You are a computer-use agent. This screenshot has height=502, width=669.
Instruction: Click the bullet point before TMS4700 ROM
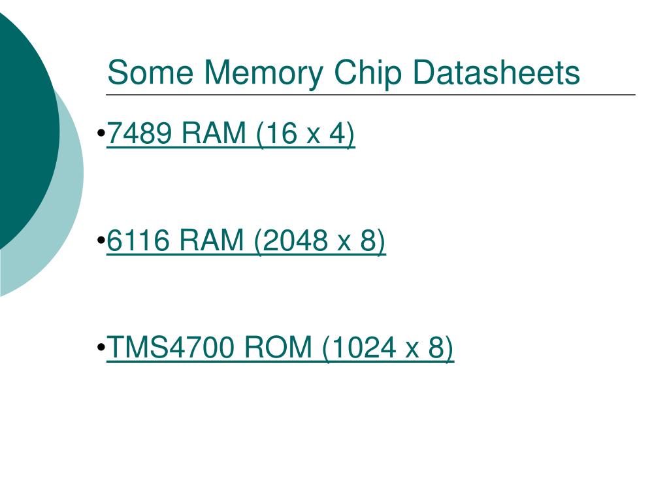[x=101, y=347]
